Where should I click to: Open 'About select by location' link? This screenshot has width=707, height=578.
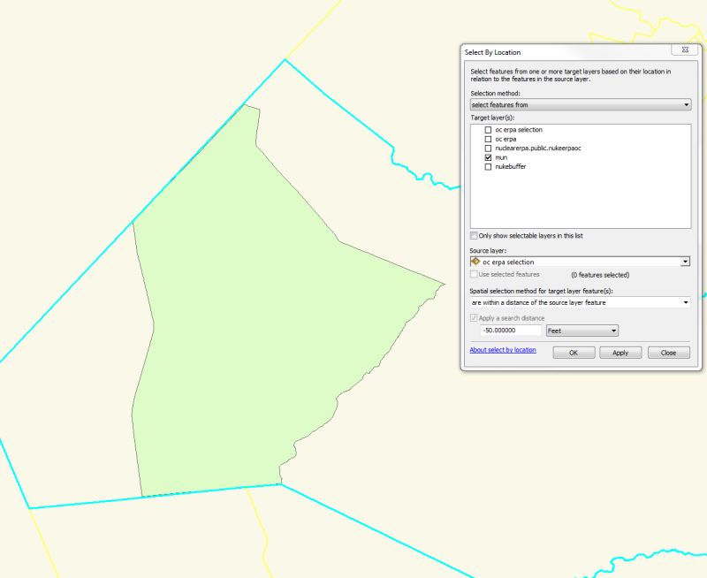click(x=503, y=350)
